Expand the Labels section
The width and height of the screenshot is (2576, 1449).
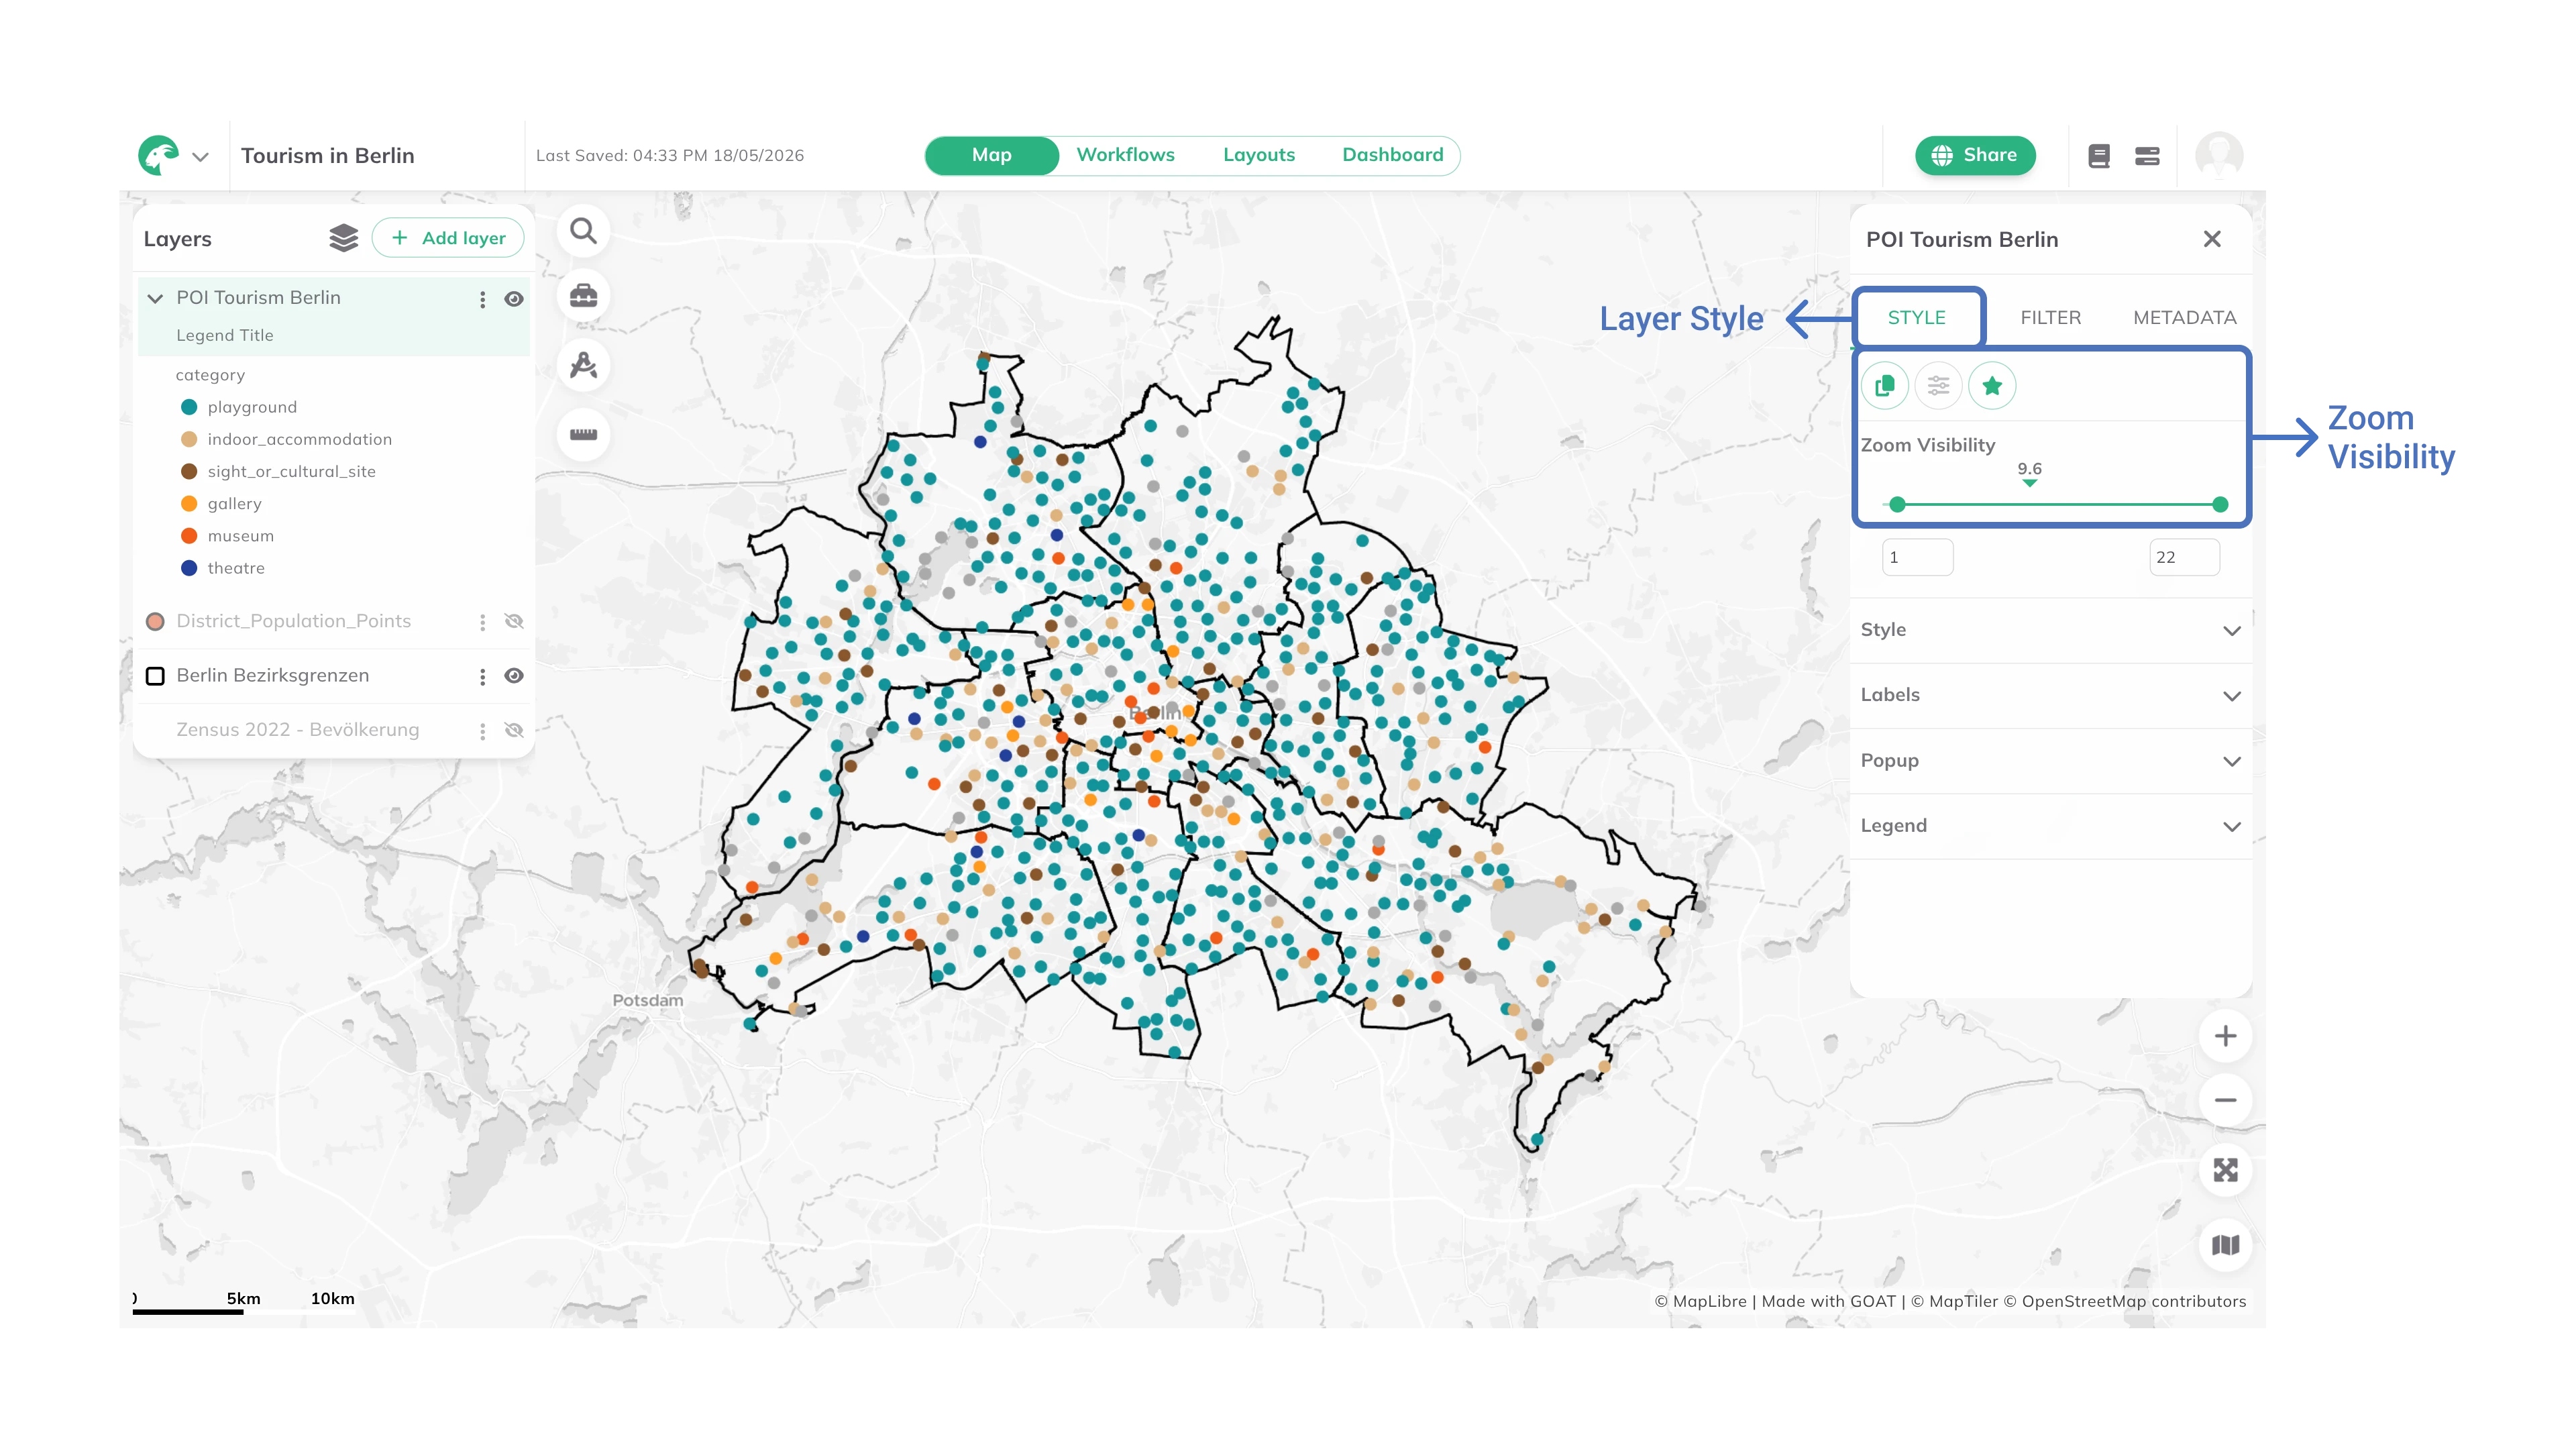(2050, 695)
